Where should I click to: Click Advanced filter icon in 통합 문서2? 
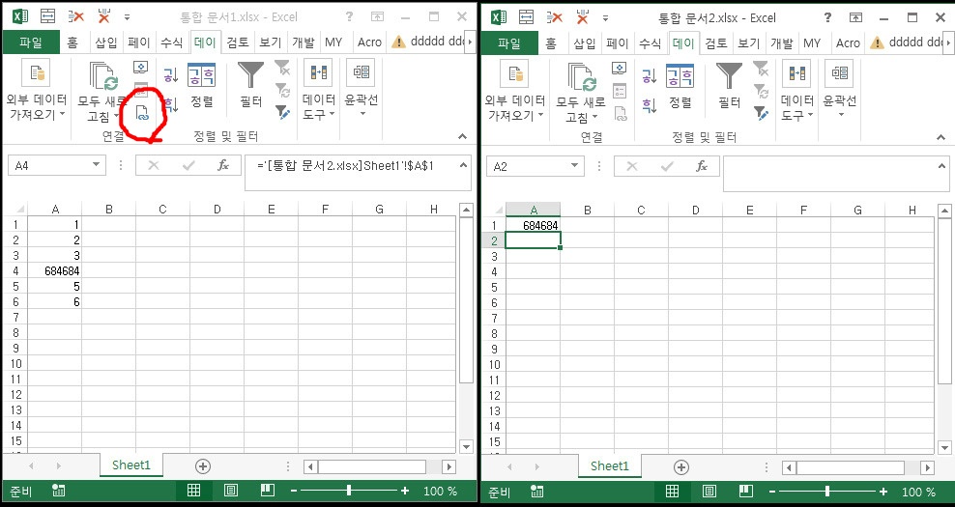point(761,113)
